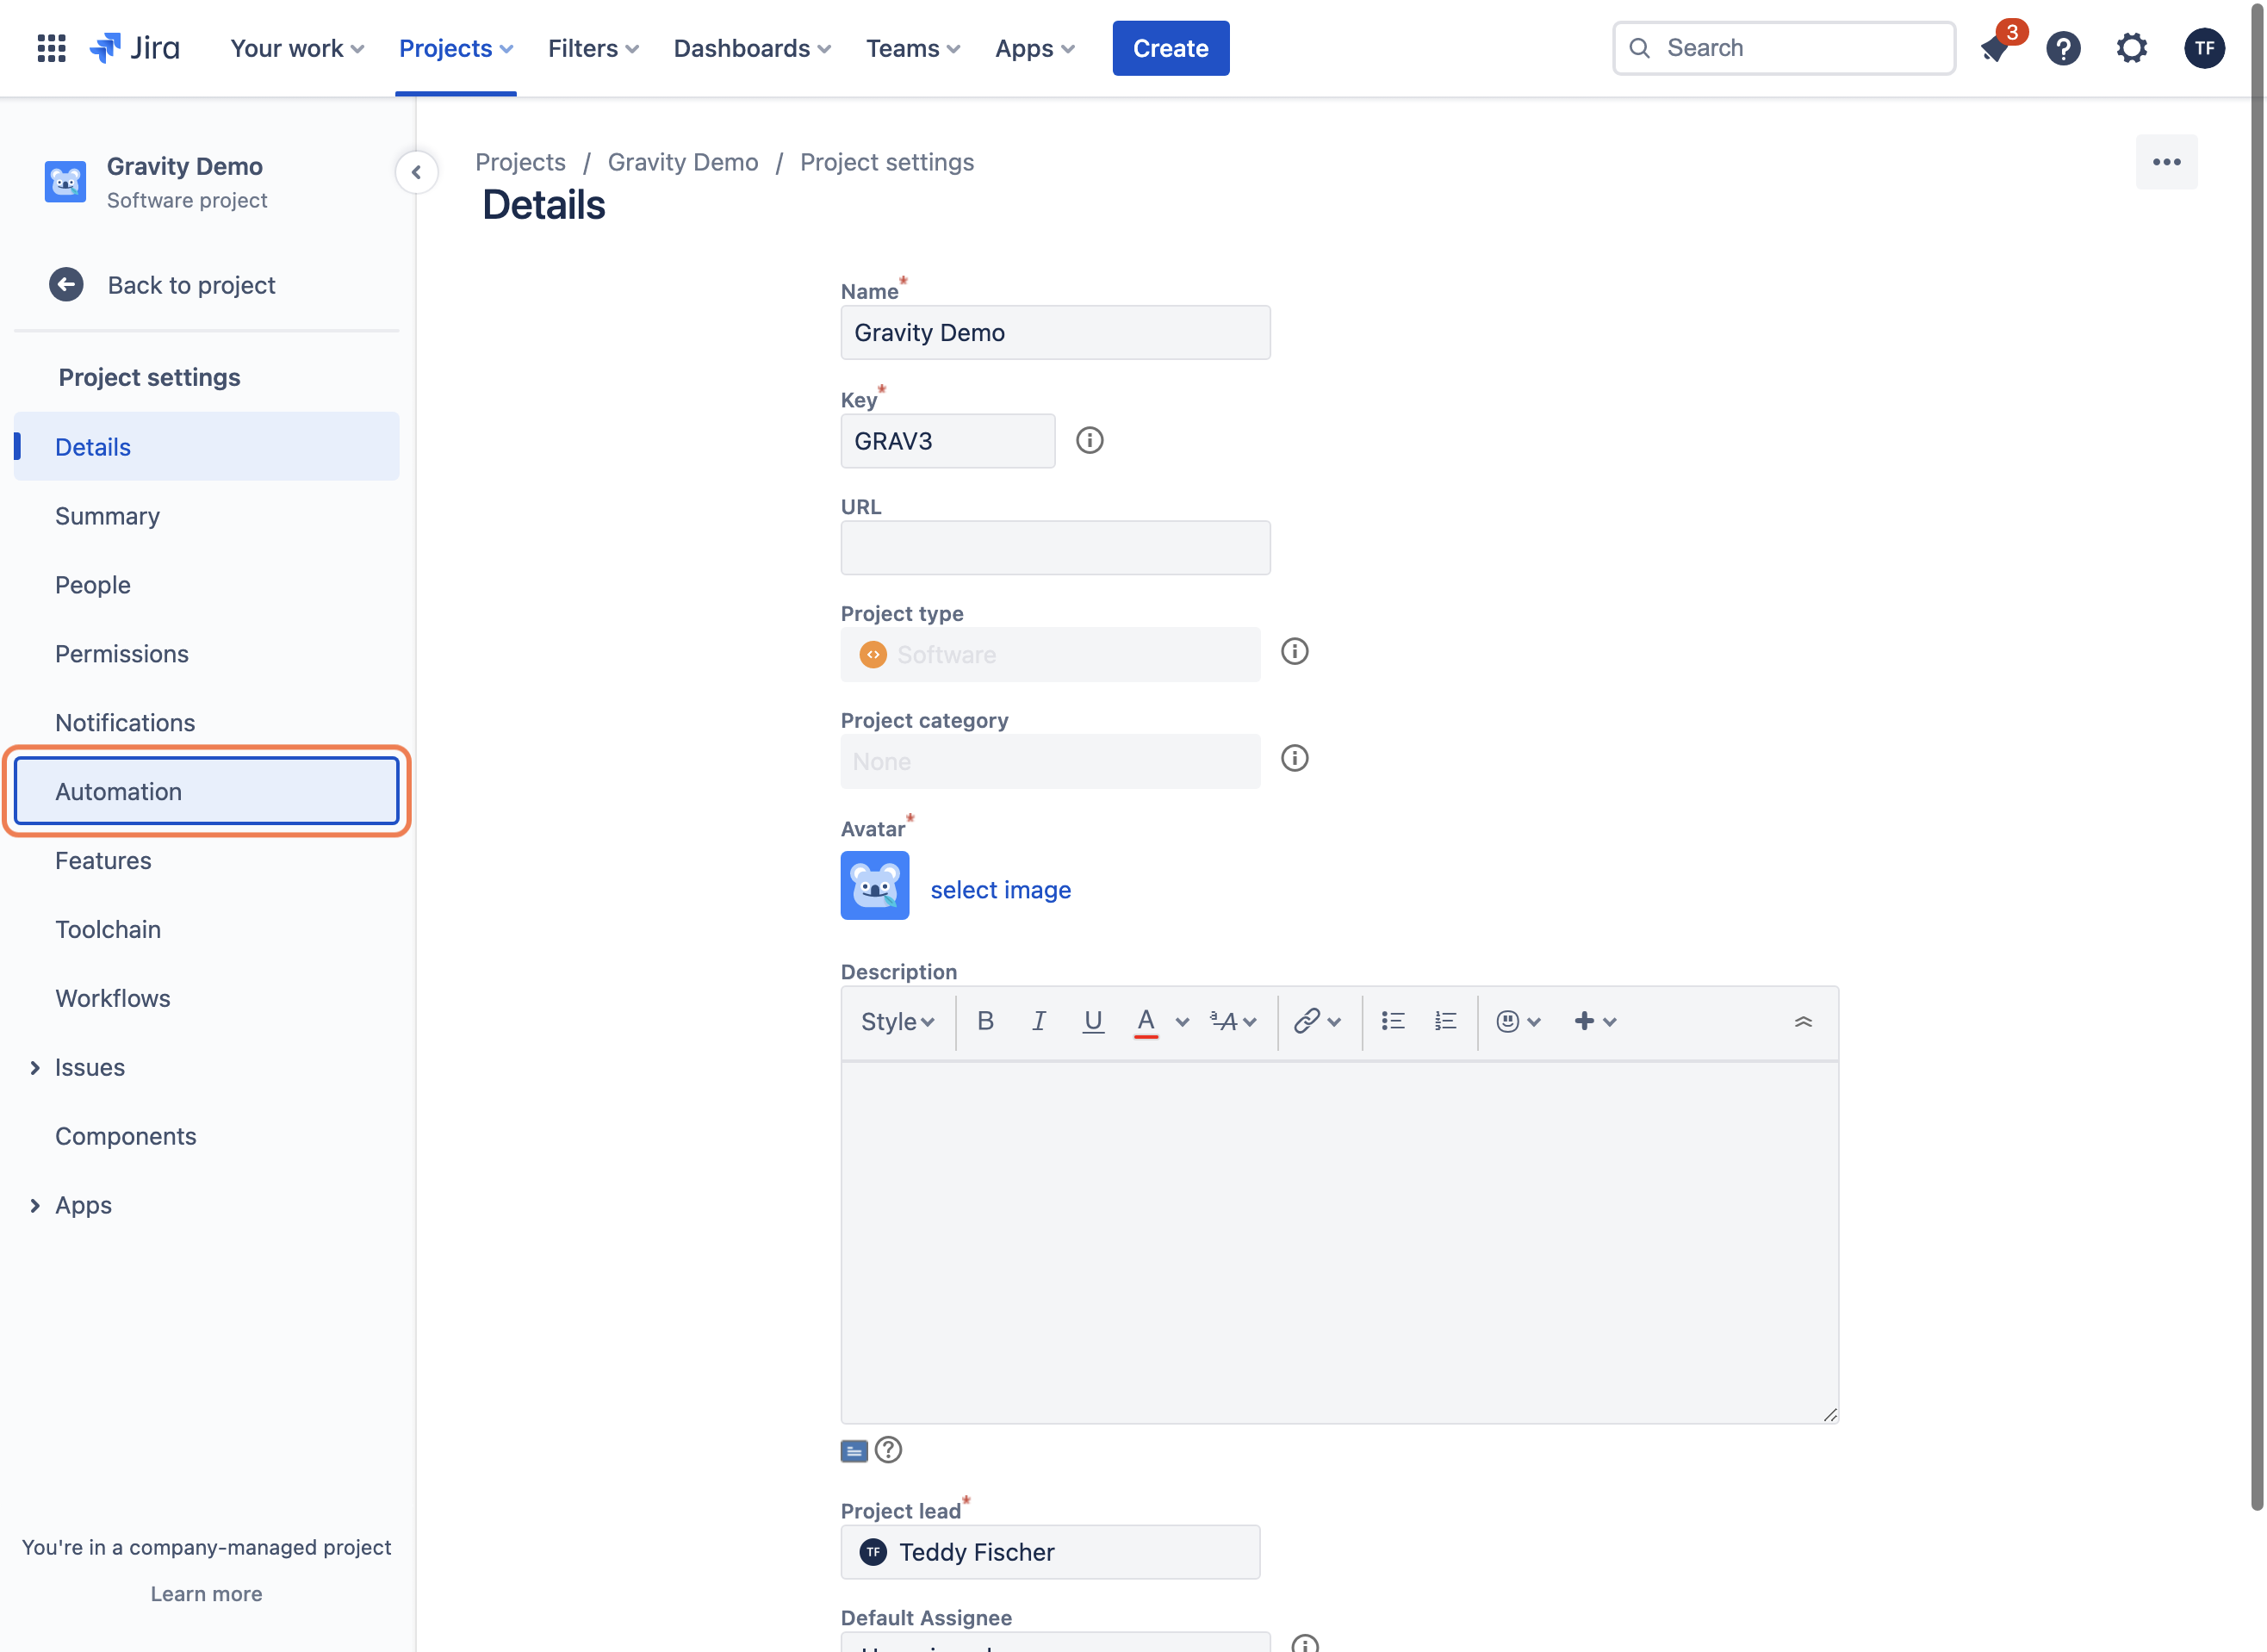The height and width of the screenshot is (1652, 2267).
Task: Toggle italic in the description editor
Action: (1039, 1021)
